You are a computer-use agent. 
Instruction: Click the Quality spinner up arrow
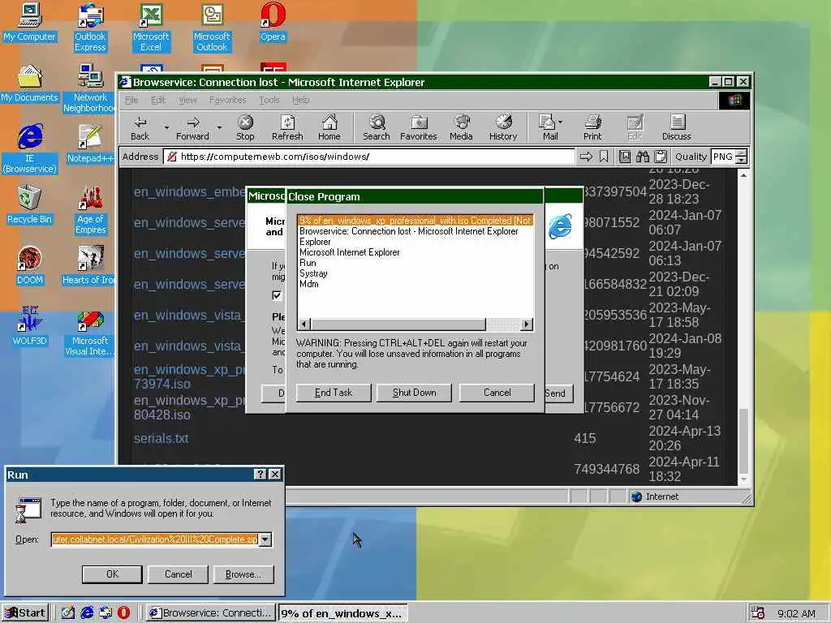coord(742,153)
